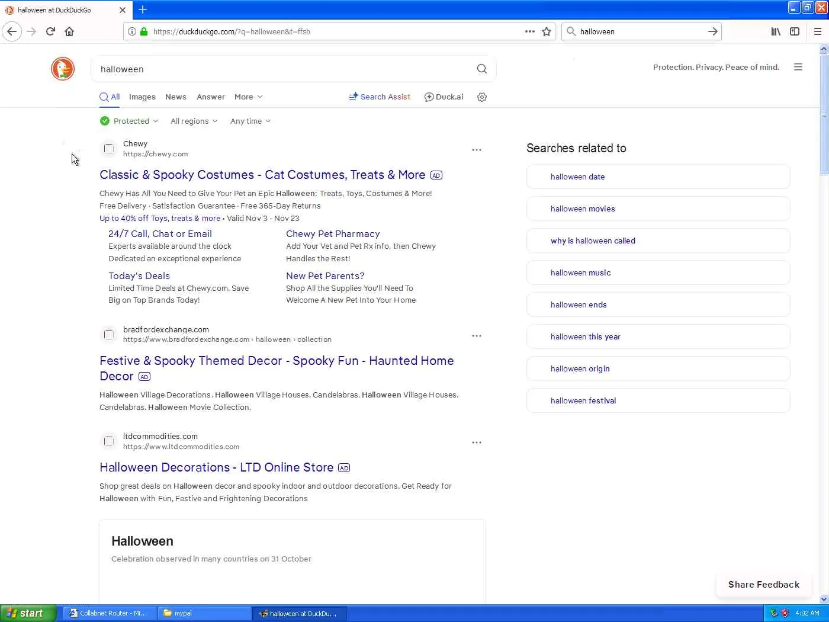
Task: Search related term halloween origin
Action: (x=658, y=368)
